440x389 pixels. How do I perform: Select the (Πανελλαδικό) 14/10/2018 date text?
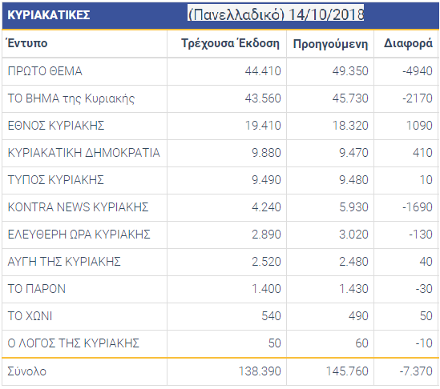coord(276,14)
